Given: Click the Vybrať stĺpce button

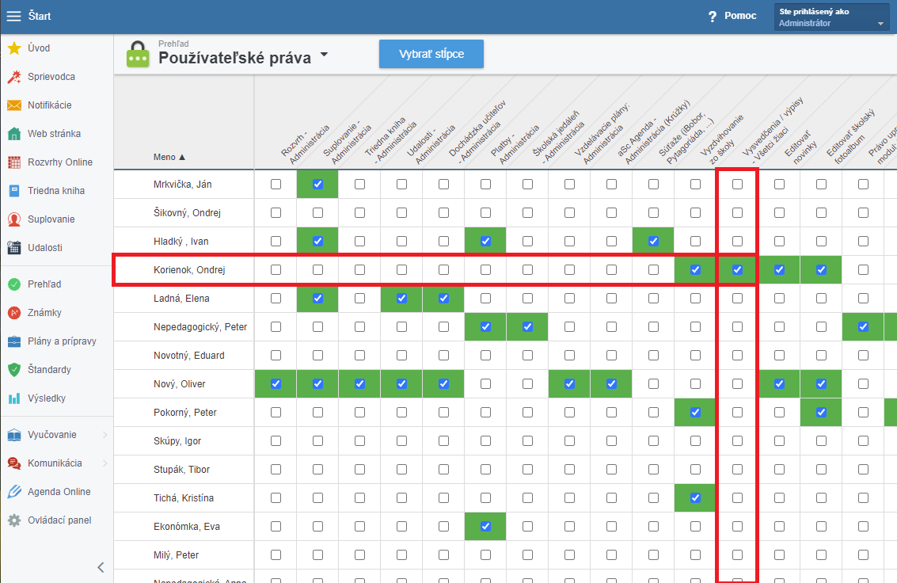Looking at the screenshot, I should click(431, 54).
